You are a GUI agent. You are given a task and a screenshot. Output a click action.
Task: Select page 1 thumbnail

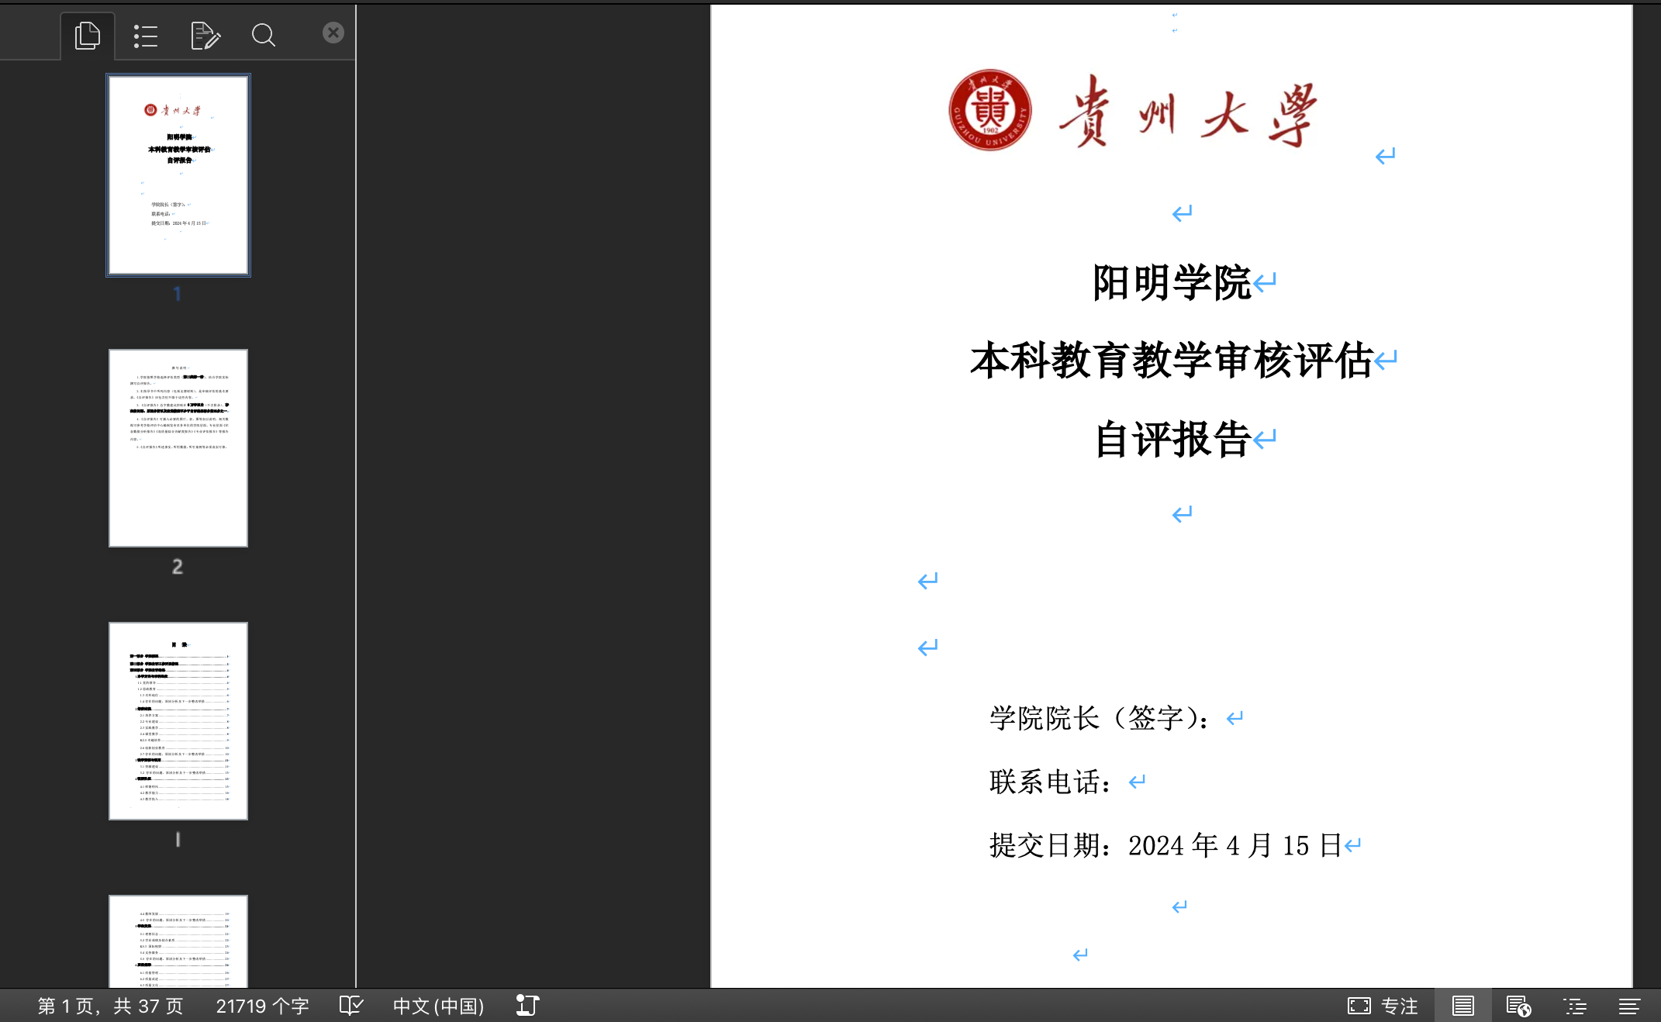click(178, 175)
